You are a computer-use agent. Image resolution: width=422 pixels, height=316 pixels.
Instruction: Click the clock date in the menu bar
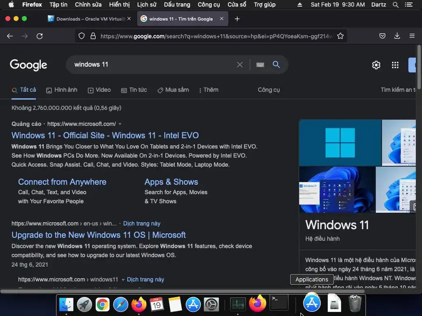click(338, 5)
